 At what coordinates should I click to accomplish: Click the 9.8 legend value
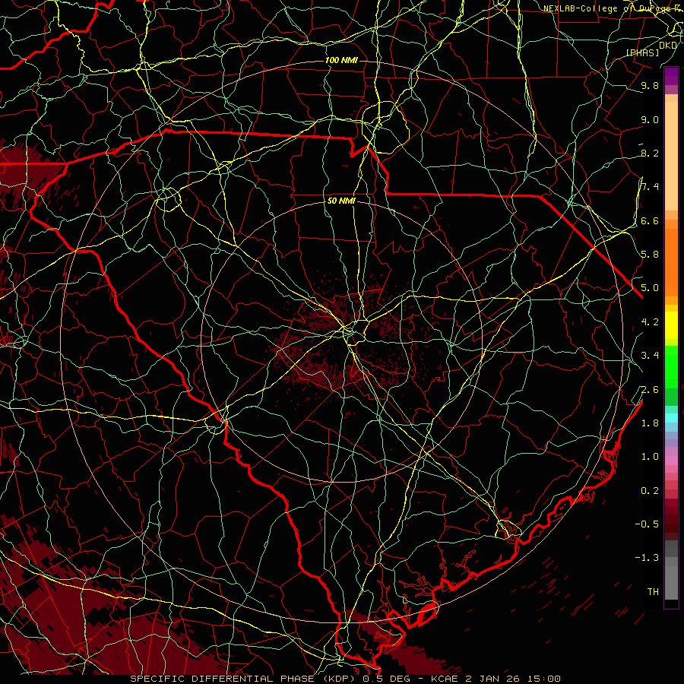[x=650, y=85]
